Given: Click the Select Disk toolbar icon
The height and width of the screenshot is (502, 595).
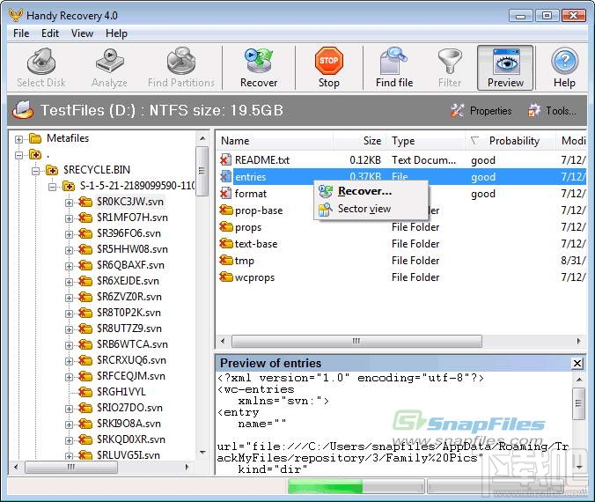Looking at the screenshot, I should pyautogui.click(x=41, y=61).
